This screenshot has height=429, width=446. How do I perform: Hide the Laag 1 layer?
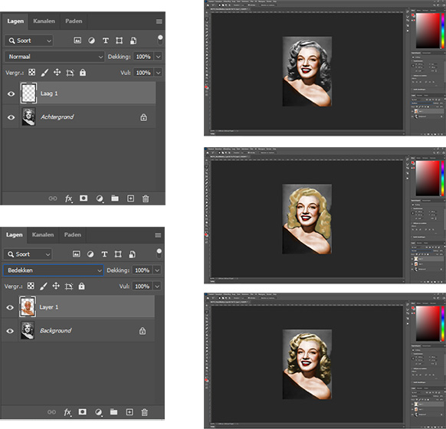coord(11,93)
